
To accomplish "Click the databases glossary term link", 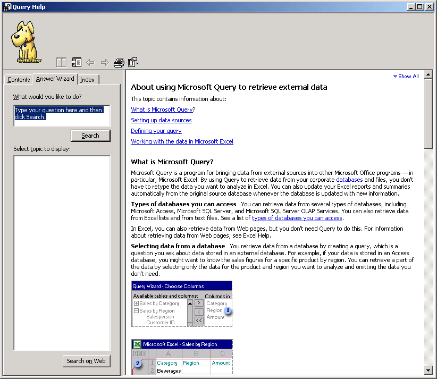I will (x=349, y=180).
